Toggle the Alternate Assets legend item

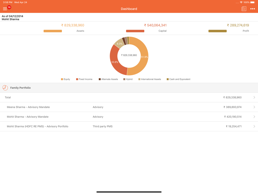108,79
